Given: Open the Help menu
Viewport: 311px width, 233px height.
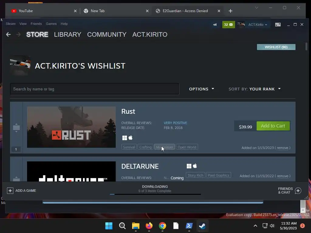Looking at the screenshot, I should [64, 24].
